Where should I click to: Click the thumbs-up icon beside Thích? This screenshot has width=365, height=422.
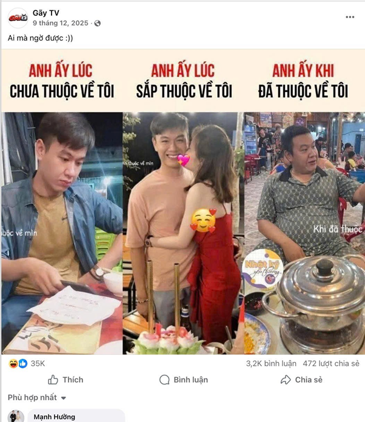(x=53, y=380)
